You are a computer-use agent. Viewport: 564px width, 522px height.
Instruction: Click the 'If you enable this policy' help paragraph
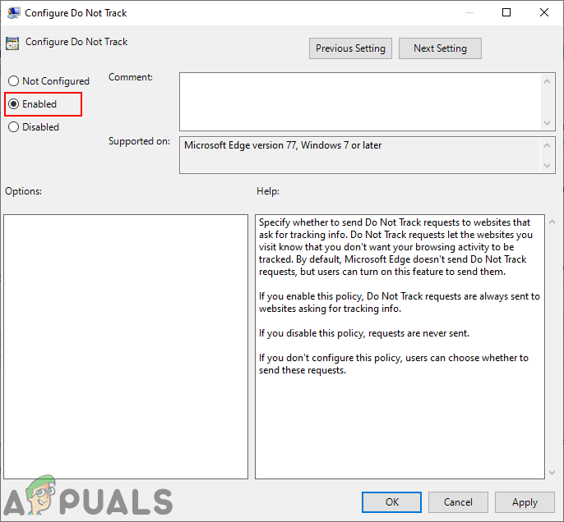[400, 302]
